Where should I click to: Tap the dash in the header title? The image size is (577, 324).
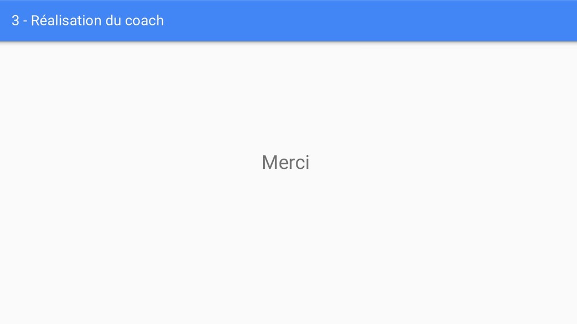(25, 22)
